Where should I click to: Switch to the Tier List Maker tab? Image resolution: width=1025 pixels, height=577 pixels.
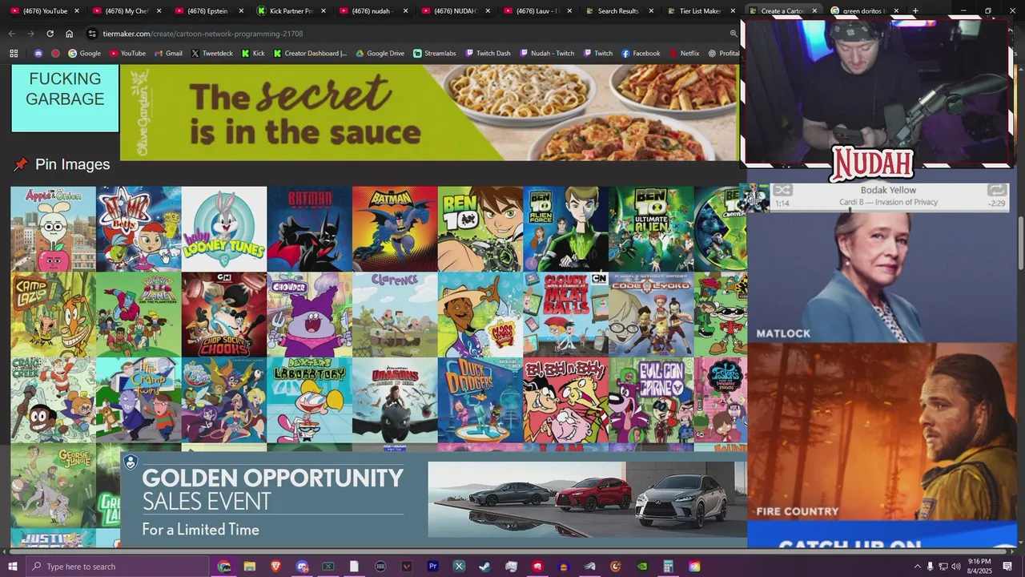(701, 11)
